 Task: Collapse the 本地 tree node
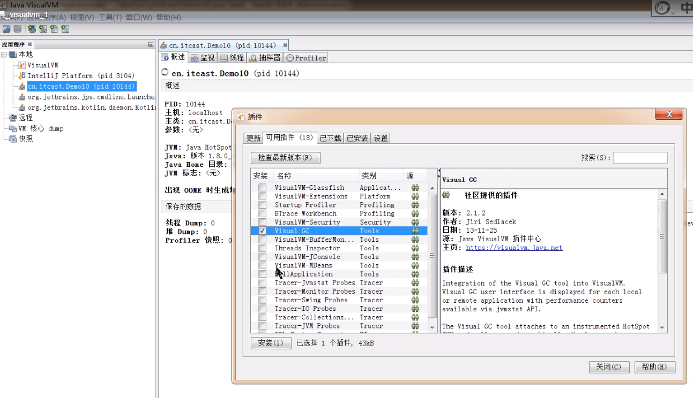(x=4, y=55)
